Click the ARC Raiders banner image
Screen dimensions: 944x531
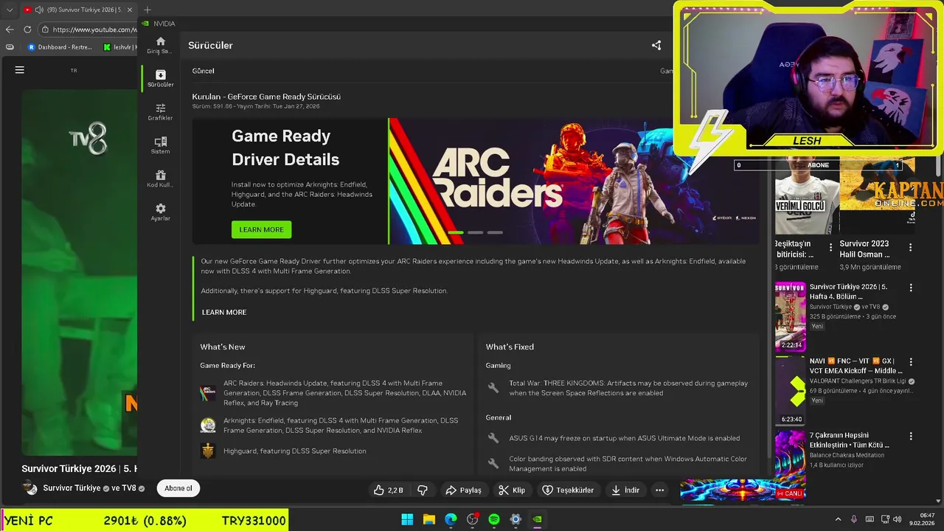pos(573,181)
